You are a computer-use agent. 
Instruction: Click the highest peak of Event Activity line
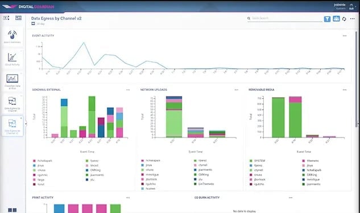click(84, 43)
